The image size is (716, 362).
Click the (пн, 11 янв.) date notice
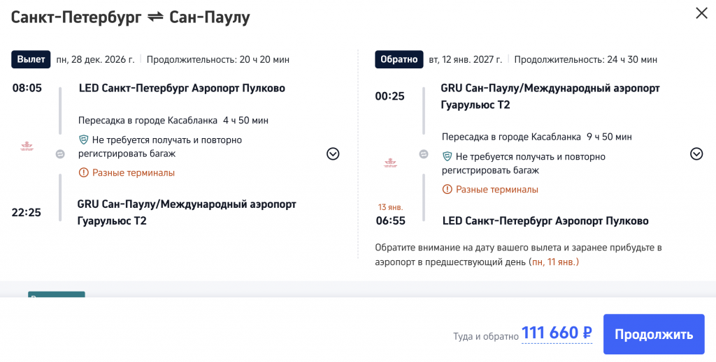(554, 262)
